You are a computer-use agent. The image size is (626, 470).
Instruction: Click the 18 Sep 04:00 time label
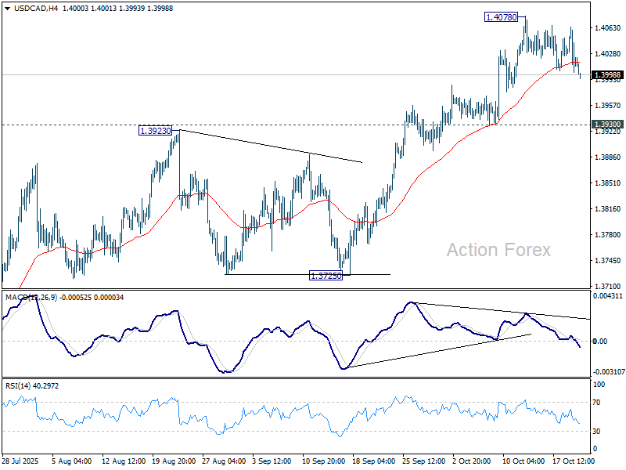pos(374,461)
